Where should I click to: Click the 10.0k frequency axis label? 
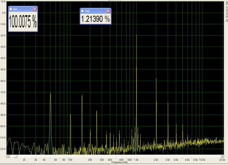[x=202, y=160]
